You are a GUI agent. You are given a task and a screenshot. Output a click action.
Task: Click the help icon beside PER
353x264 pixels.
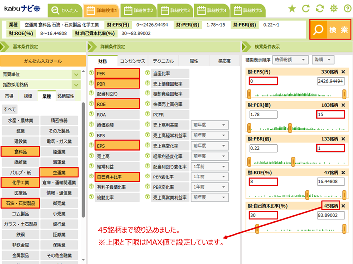click(x=91, y=73)
